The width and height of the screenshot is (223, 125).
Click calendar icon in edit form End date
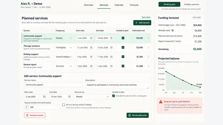pyautogui.click(x=69, y=97)
